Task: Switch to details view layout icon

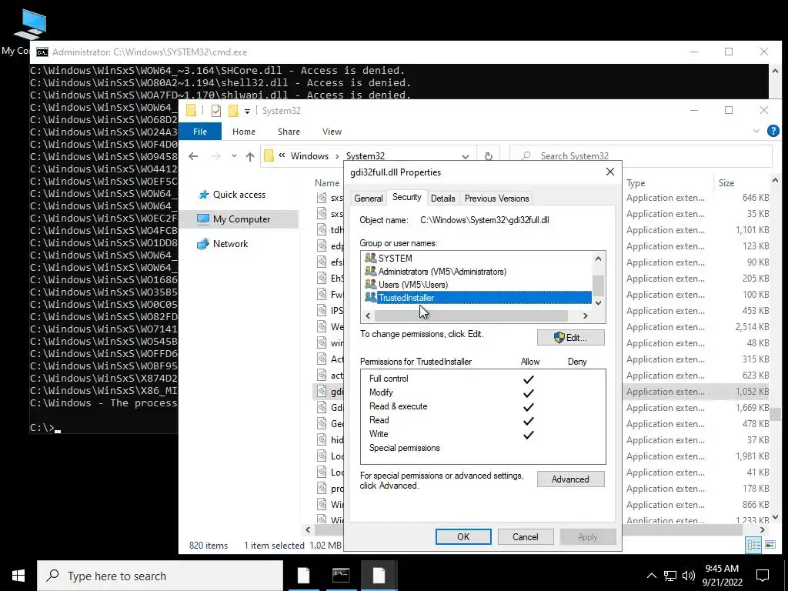Action: 754,546
